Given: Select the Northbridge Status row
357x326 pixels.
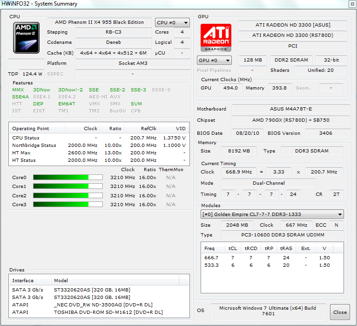Looking at the screenshot, I should [99, 146].
